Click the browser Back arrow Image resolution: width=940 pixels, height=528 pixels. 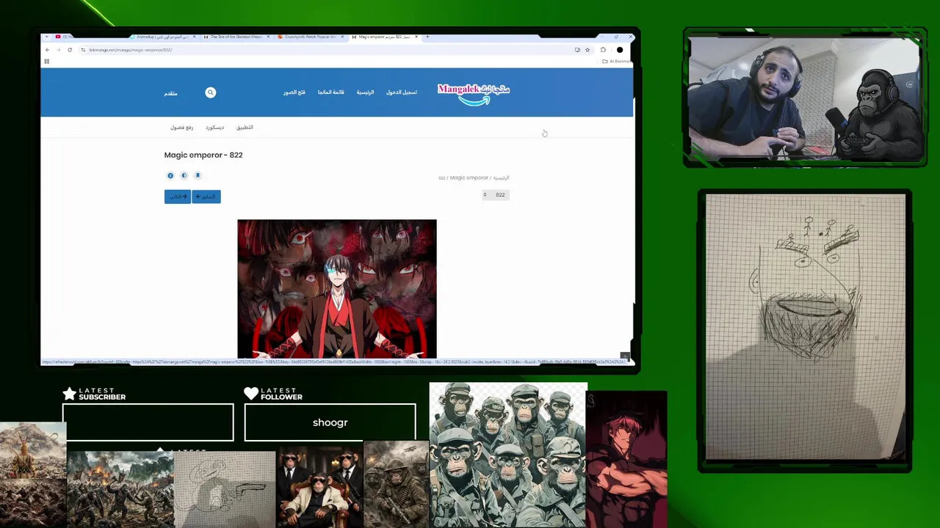47,50
